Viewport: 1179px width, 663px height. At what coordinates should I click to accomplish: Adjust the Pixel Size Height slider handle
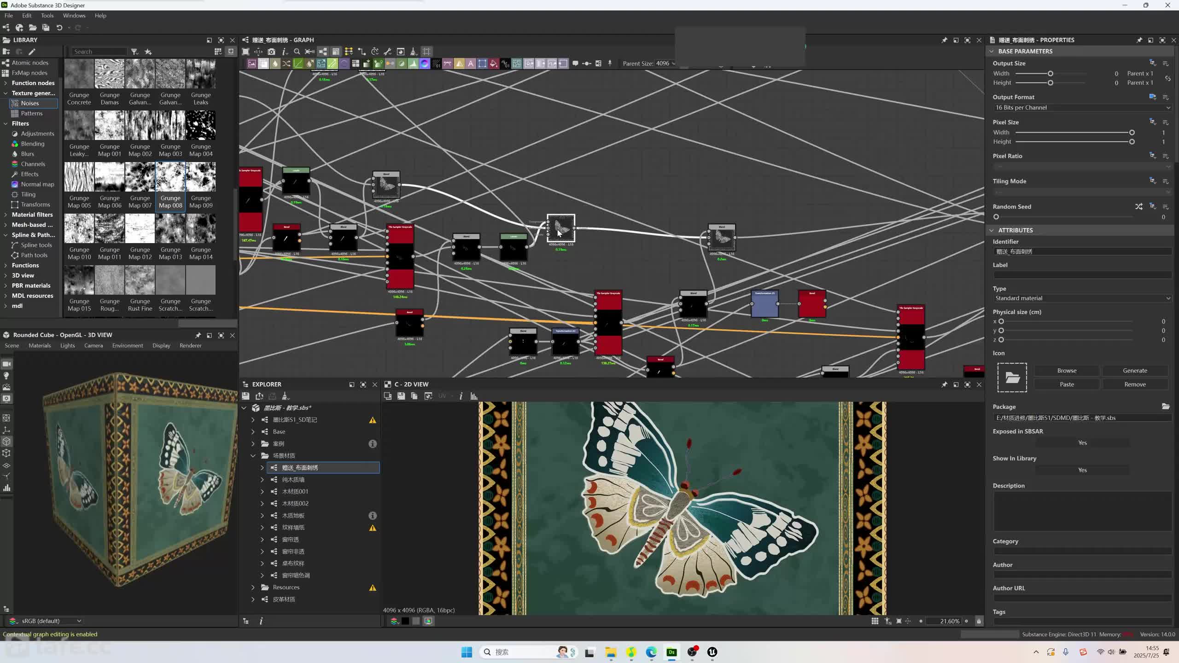click(1132, 142)
